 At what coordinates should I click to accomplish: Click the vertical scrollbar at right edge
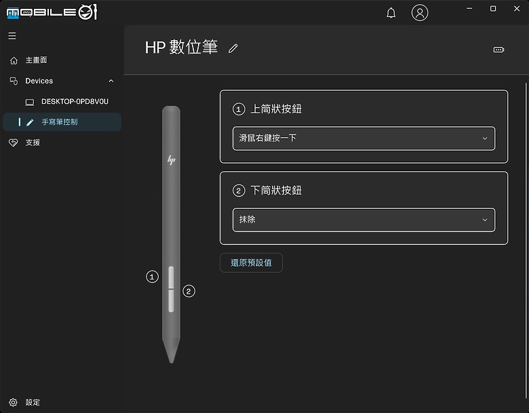tap(526, 239)
